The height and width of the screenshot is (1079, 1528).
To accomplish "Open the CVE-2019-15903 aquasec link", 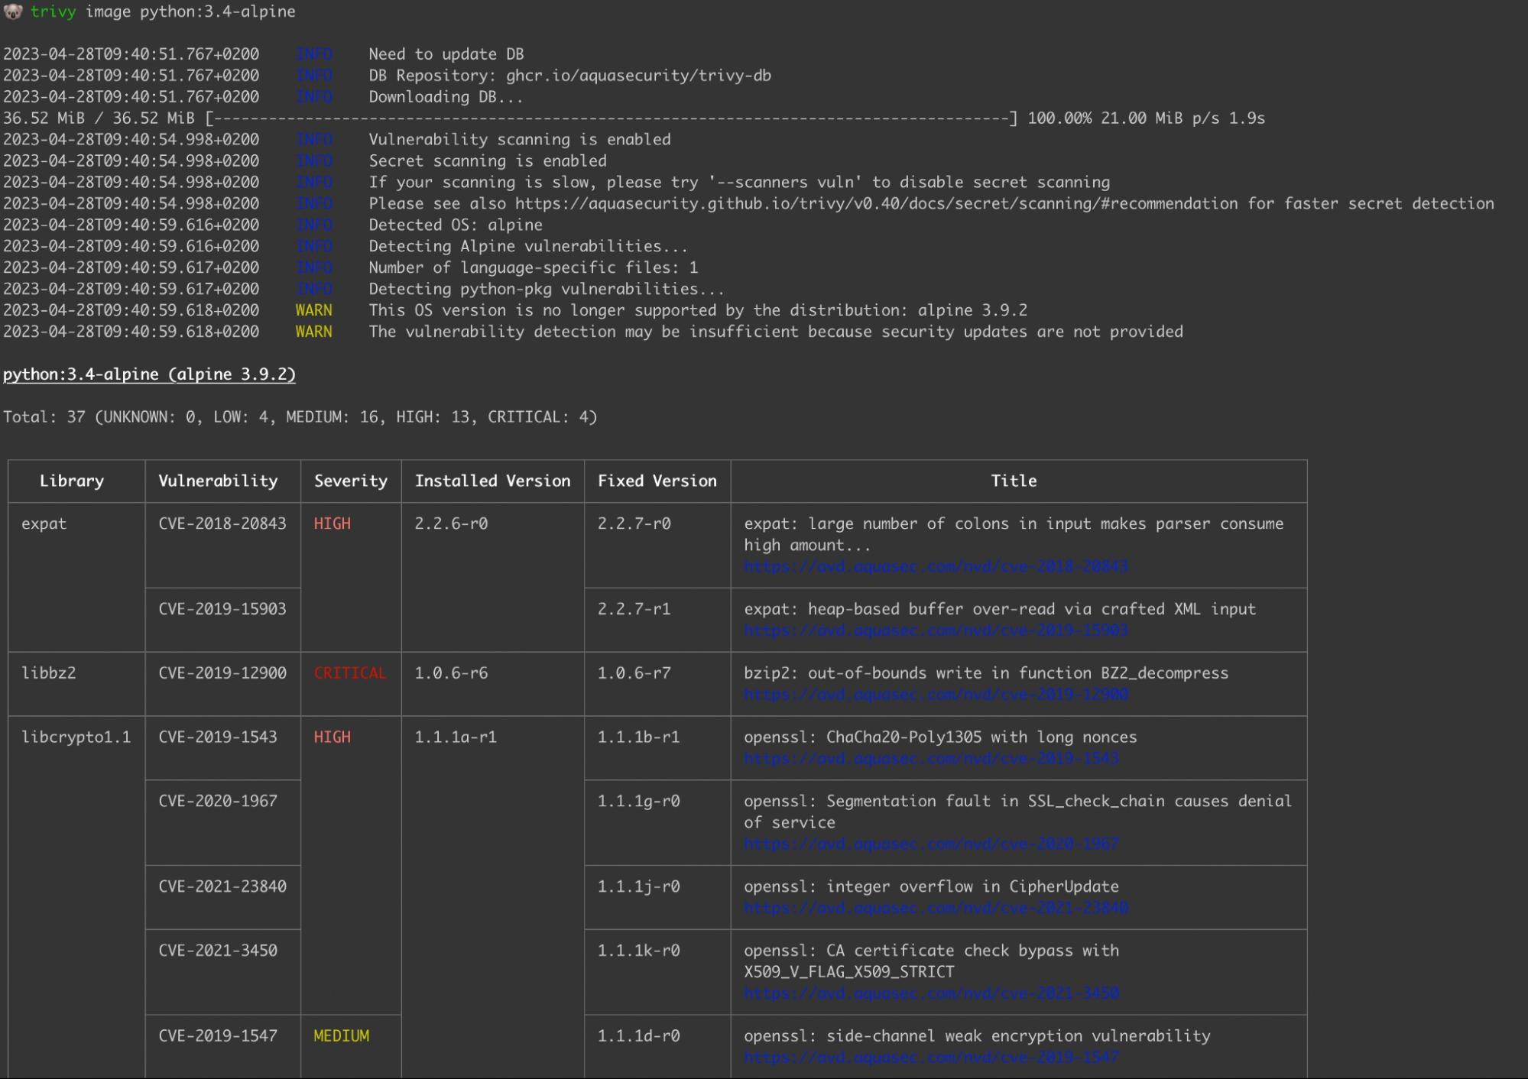I will [x=936, y=630].
